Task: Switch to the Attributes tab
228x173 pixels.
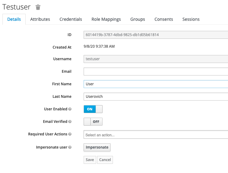Action: (40, 19)
